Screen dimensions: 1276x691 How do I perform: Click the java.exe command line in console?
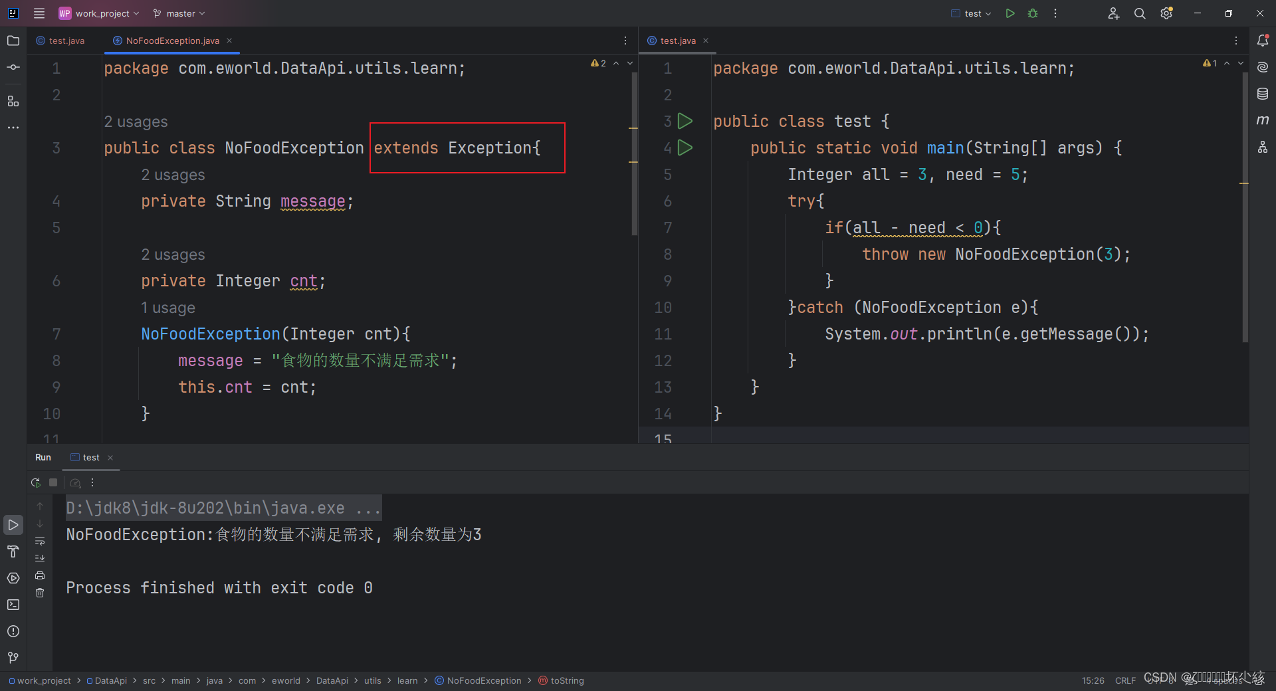(223, 508)
